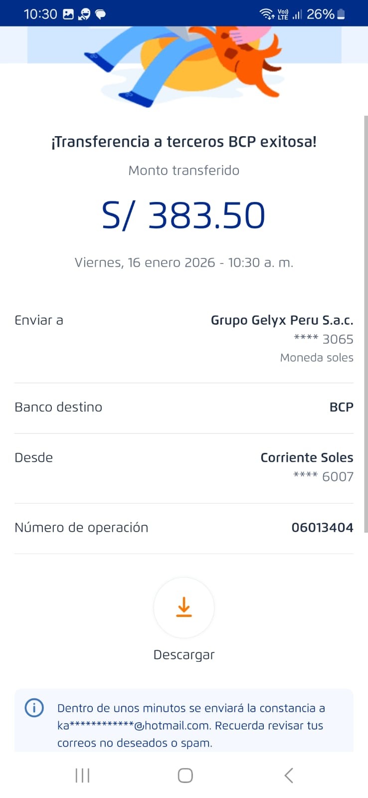
Task: Tap the battery icon in status bar
Action: pos(341,14)
